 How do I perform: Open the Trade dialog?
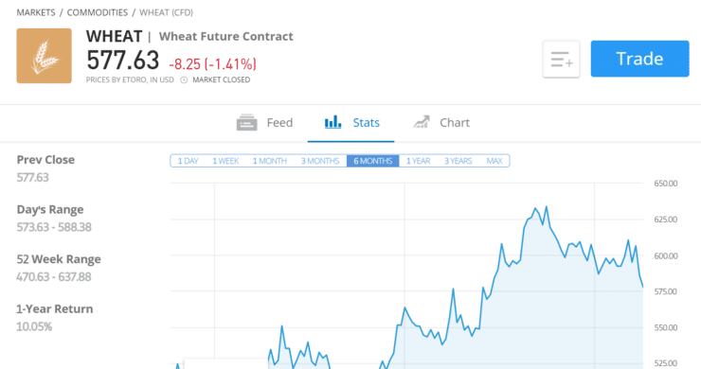click(639, 59)
